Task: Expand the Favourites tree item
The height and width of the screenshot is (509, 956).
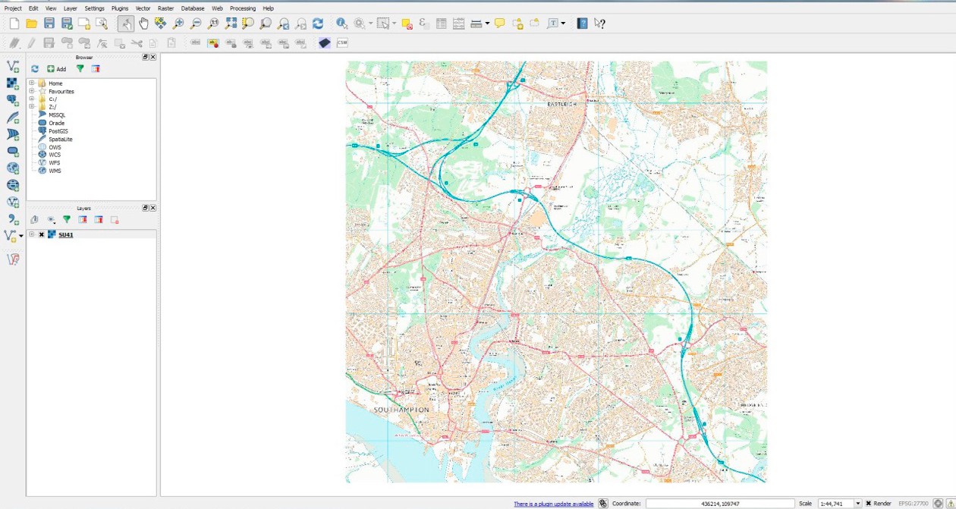Action: click(31, 92)
